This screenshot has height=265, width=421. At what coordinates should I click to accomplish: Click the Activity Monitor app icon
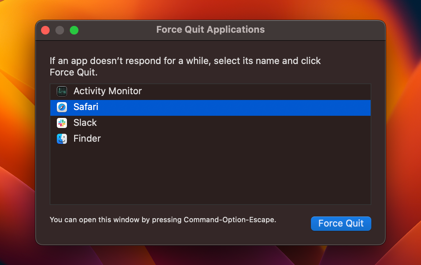pyautogui.click(x=62, y=91)
